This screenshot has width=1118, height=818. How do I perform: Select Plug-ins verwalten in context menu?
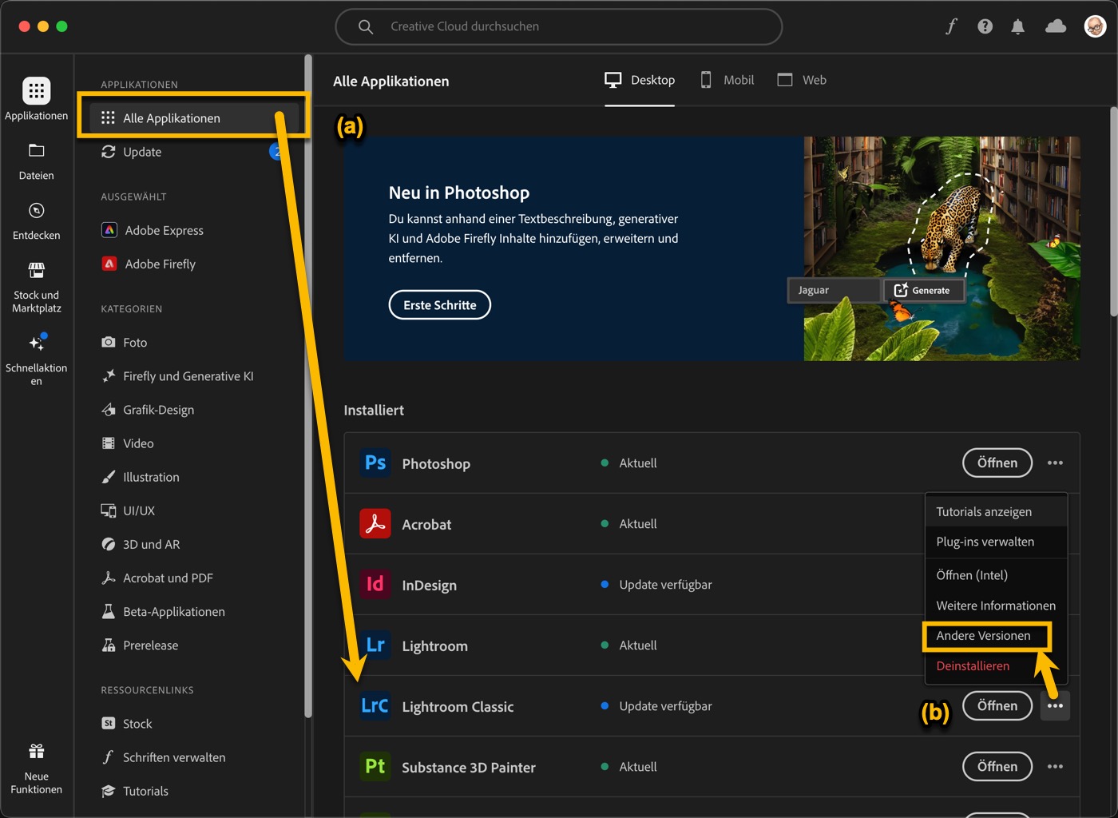(x=996, y=542)
